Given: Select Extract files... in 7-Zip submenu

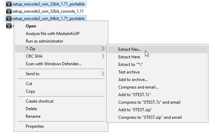Looking at the screenshot, I should pyautogui.click(x=157, y=49).
